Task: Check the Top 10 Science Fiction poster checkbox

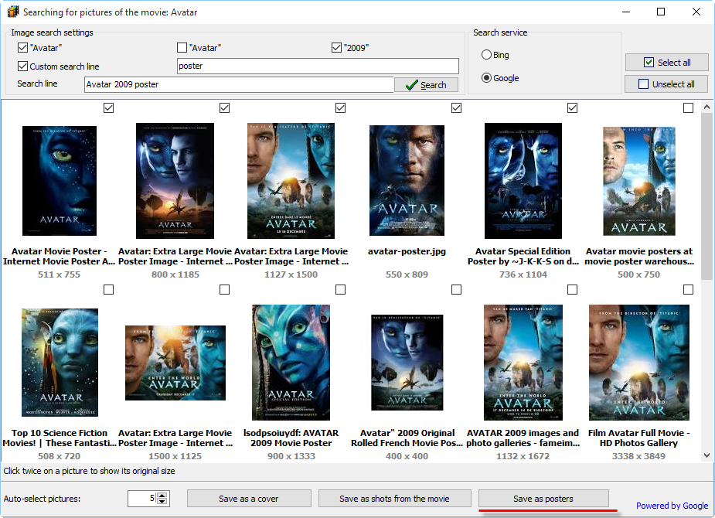Action: tap(108, 290)
